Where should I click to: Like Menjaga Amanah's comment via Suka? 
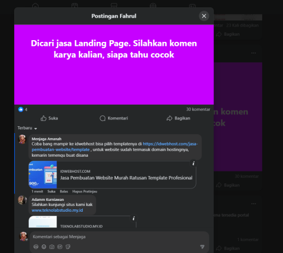tap(52, 191)
